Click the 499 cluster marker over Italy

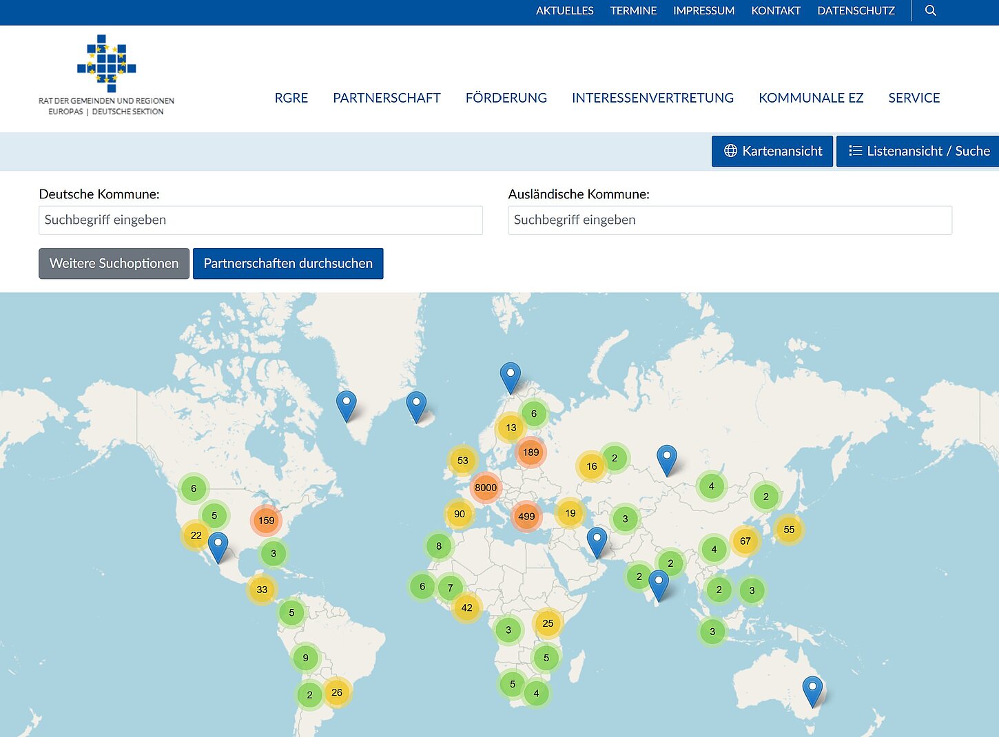click(x=527, y=515)
